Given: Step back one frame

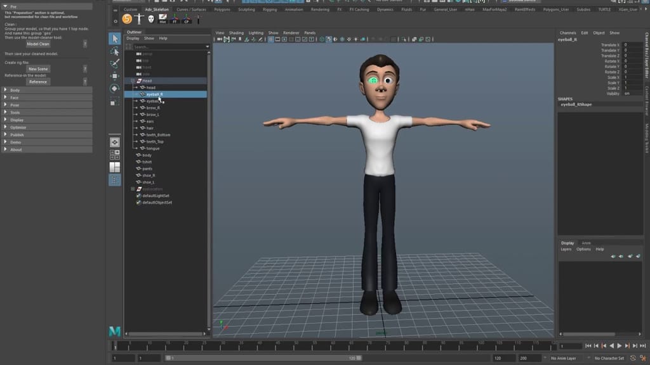Looking at the screenshot, I should tap(596, 346).
